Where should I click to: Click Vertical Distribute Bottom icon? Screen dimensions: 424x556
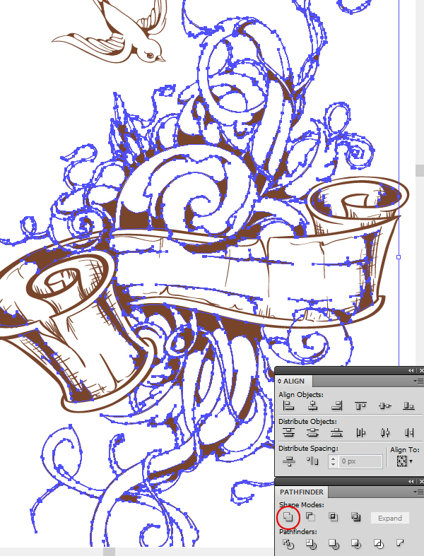point(336,432)
